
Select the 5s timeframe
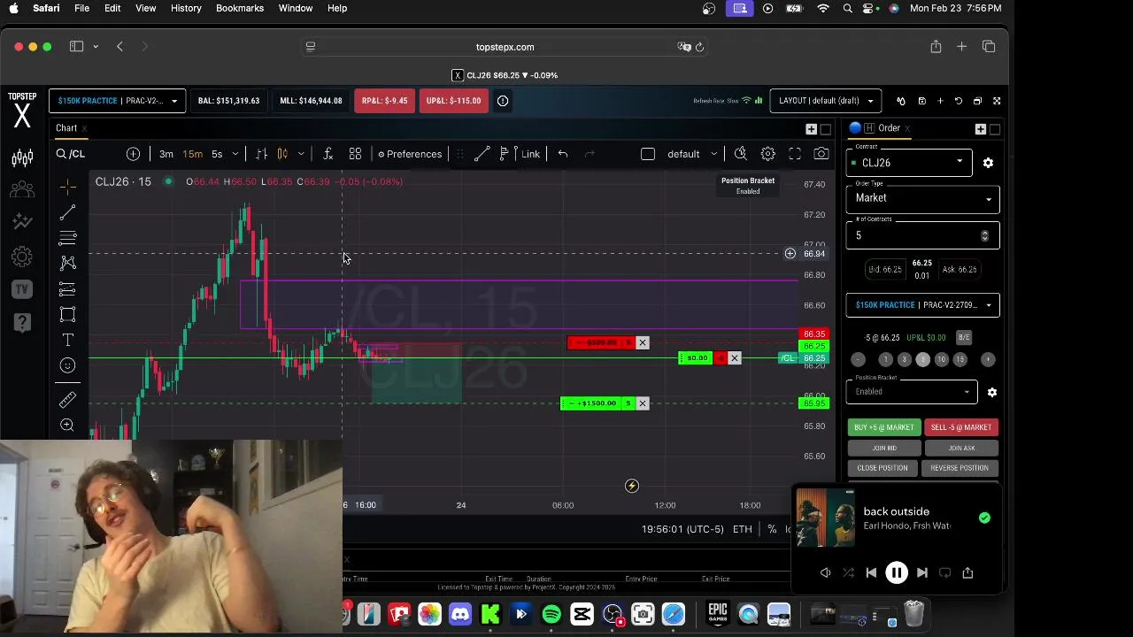coord(217,154)
